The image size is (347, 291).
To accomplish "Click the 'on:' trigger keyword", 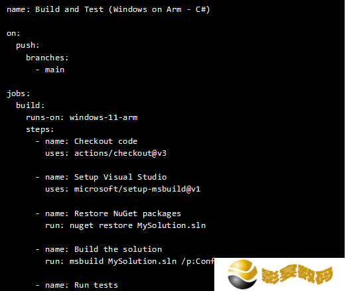I will click(13, 33).
